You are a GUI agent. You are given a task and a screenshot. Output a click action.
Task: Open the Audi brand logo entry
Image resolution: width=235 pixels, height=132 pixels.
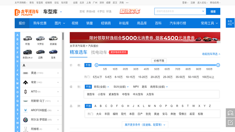26,73
